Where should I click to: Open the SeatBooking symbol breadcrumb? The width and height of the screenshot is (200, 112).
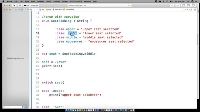click(x=69, y=10)
